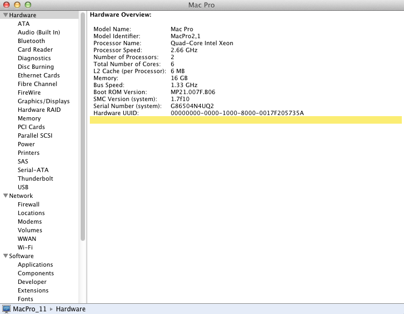Select Components under Software
The height and width of the screenshot is (314, 404).
pyautogui.click(x=36, y=273)
